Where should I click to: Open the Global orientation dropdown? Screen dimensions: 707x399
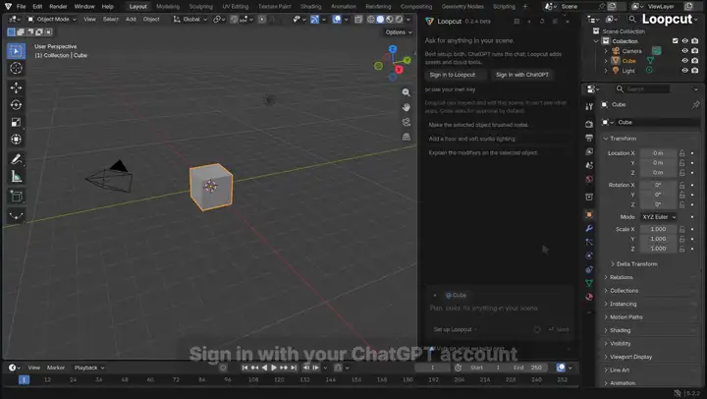(190, 20)
